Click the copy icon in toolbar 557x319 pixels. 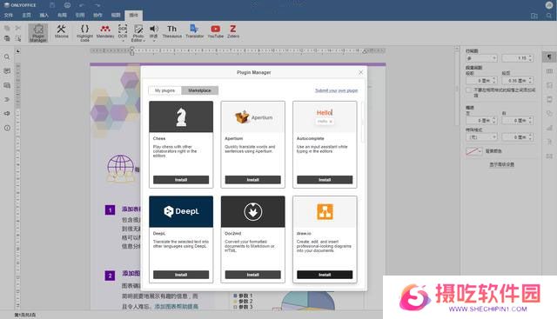[x=7, y=28]
